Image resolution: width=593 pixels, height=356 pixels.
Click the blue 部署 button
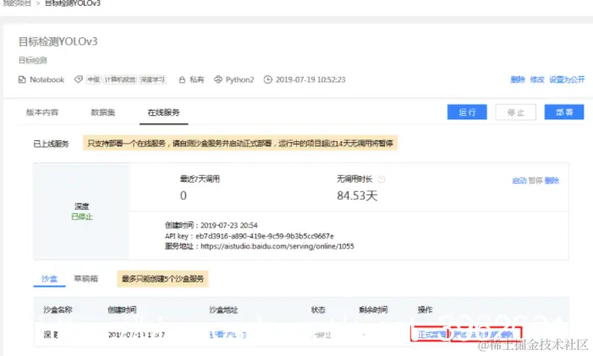pyautogui.click(x=564, y=112)
